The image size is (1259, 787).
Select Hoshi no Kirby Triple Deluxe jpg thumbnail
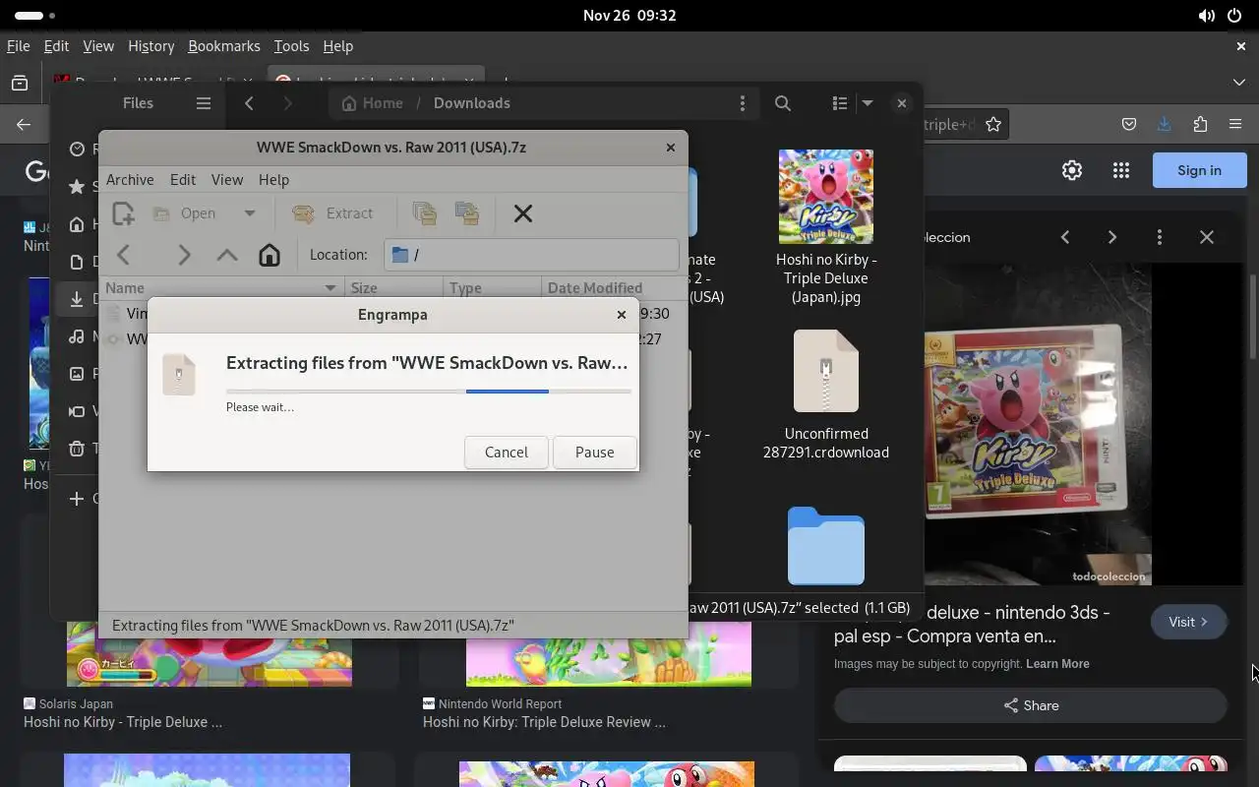(826, 197)
